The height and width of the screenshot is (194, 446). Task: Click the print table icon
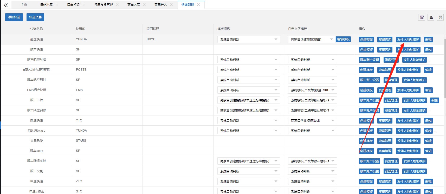coord(440,17)
